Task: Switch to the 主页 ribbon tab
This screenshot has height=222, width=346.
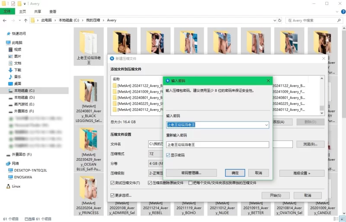Action: coord(22,12)
